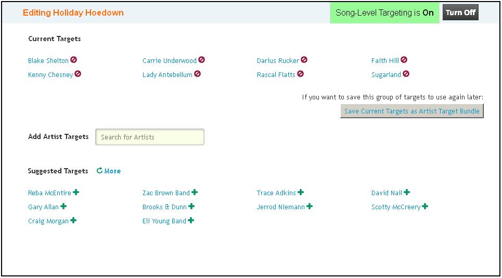Screen dimensions: 502x278
Task: Click the Add Artist Targets label
Action: tap(58, 136)
